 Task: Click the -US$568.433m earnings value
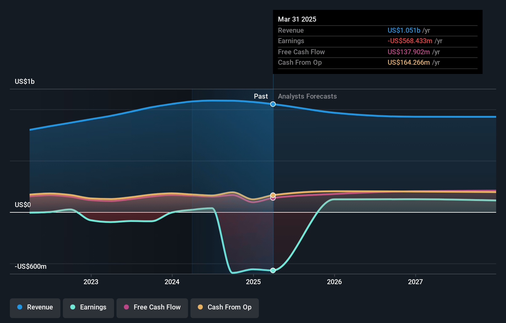[x=410, y=41]
